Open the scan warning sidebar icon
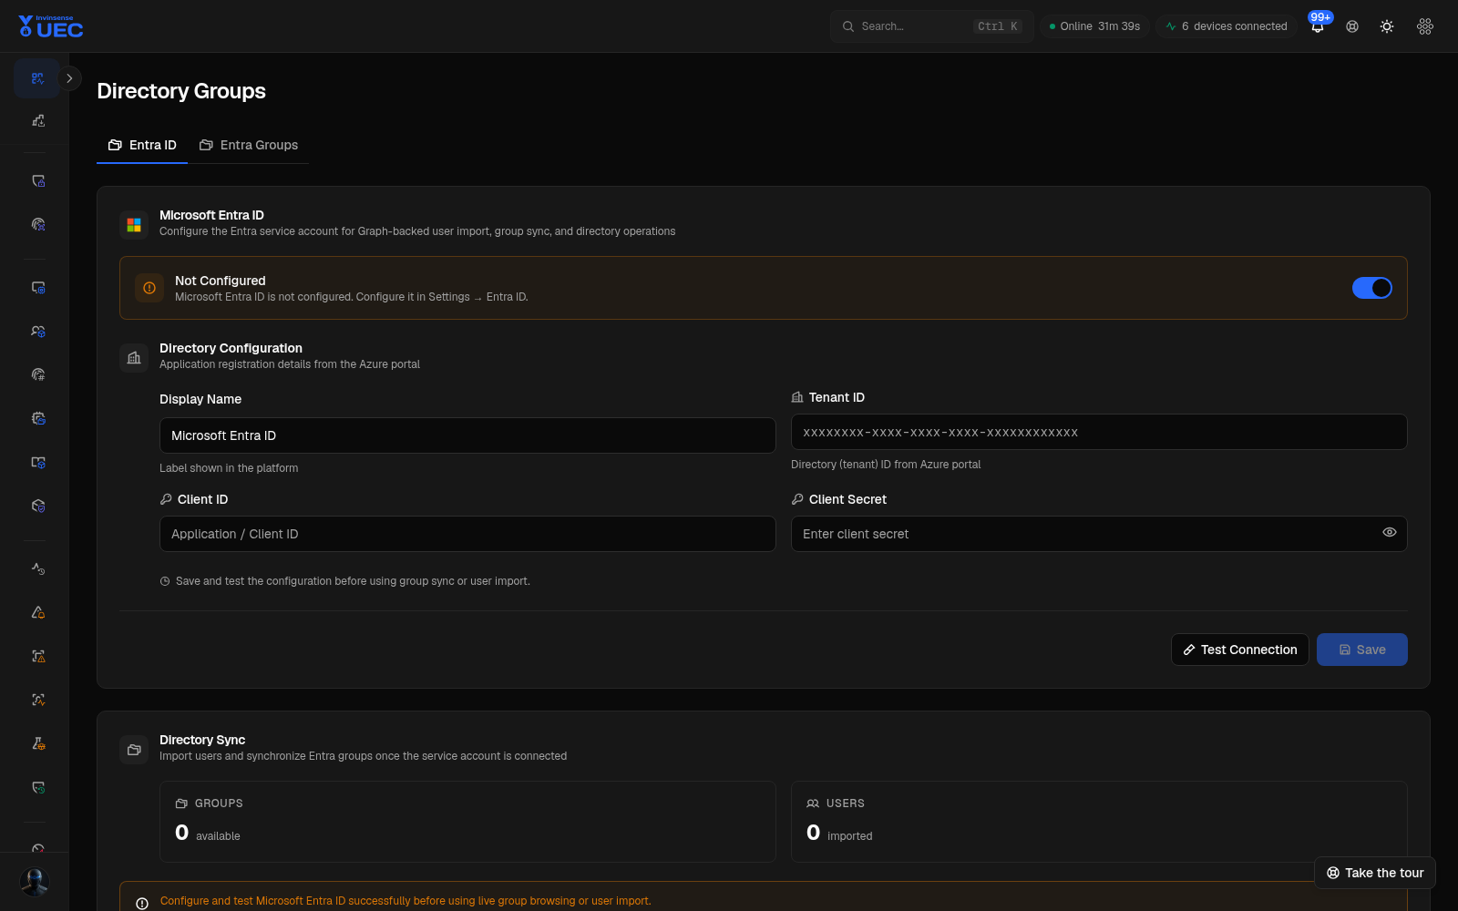Image resolution: width=1458 pixels, height=911 pixels. pos(37,656)
